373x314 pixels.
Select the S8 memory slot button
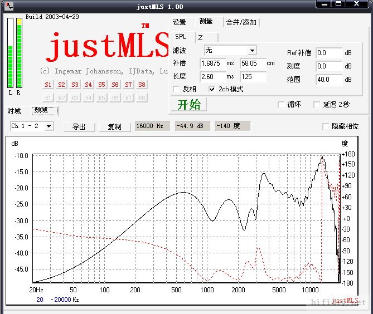pyautogui.click(x=142, y=85)
